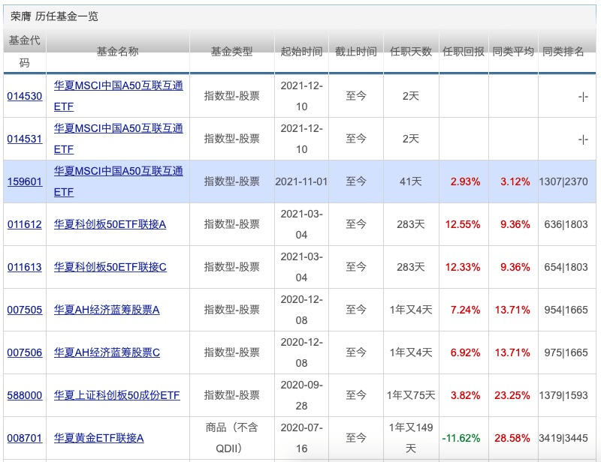Open fund code 011612 link
601x462 pixels.
tap(24, 224)
